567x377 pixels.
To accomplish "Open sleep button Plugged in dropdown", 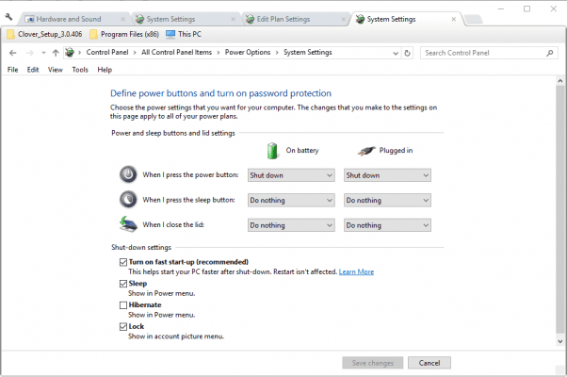I will point(387,200).
